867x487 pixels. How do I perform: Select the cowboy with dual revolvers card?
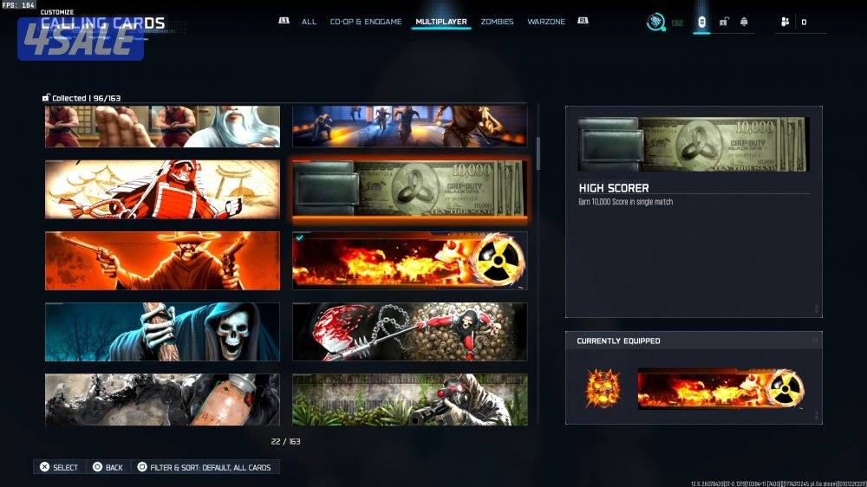[x=162, y=260]
